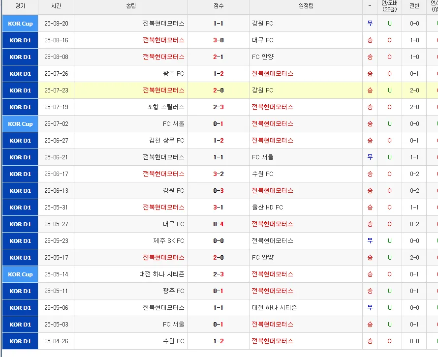The width and height of the screenshot is (438, 357).
Task: Select the 원정팀 column header
Action: (306, 6)
